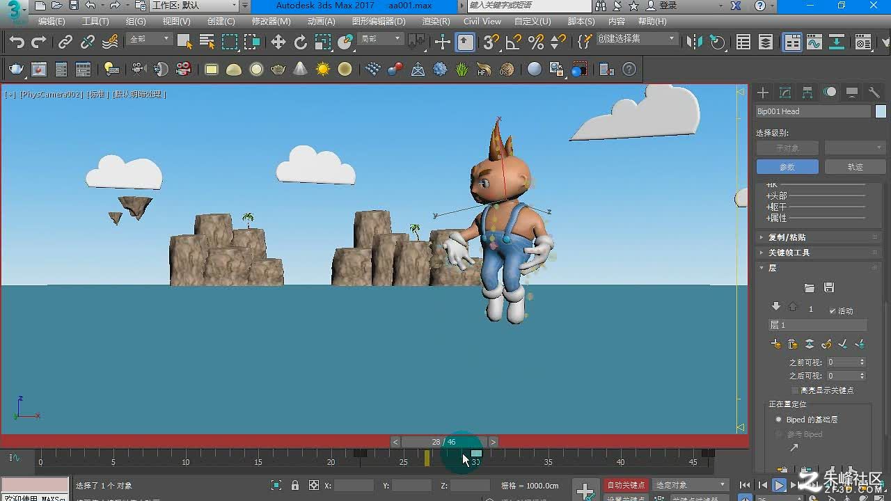Activate the Select and Link tool
This screenshot has width=891, height=501.
(65, 42)
